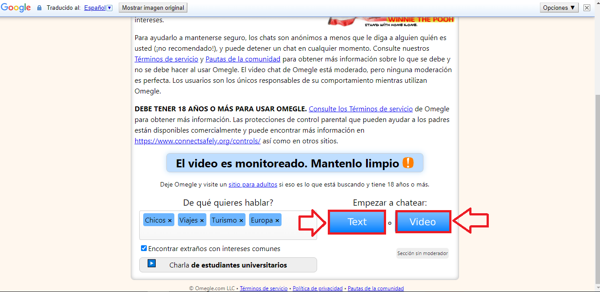Click the Google logo in translate bar
The height and width of the screenshot is (292, 600).
point(16,8)
